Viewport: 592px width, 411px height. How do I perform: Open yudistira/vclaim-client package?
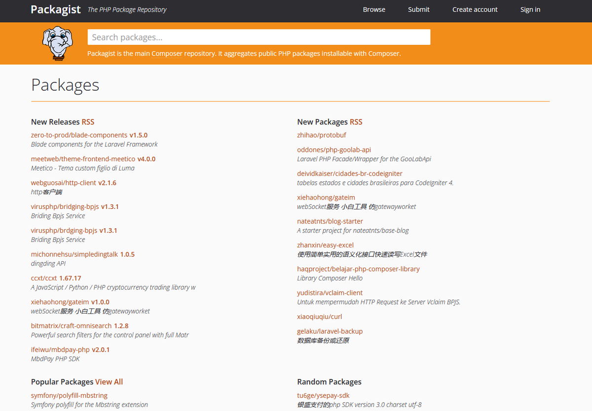point(330,293)
